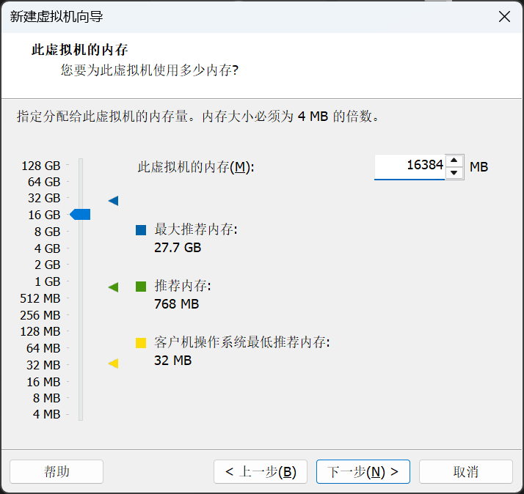This screenshot has width=524, height=494.
Task: Click the 帮助 button
Action: pyautogui.click(x=57, y=471)
